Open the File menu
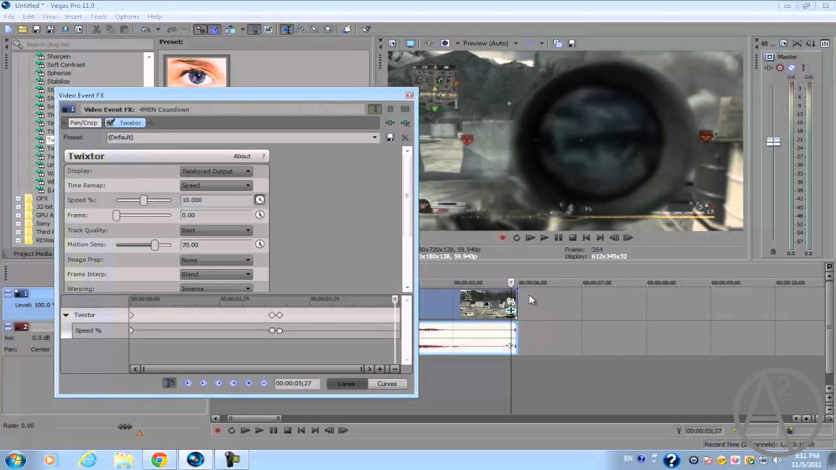The height and width of the screenshot is (470, 836). pos(9,16)
